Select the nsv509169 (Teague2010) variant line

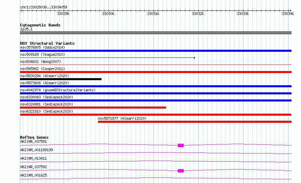108,58
